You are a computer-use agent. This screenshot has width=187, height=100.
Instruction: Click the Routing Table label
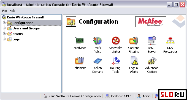115,70
